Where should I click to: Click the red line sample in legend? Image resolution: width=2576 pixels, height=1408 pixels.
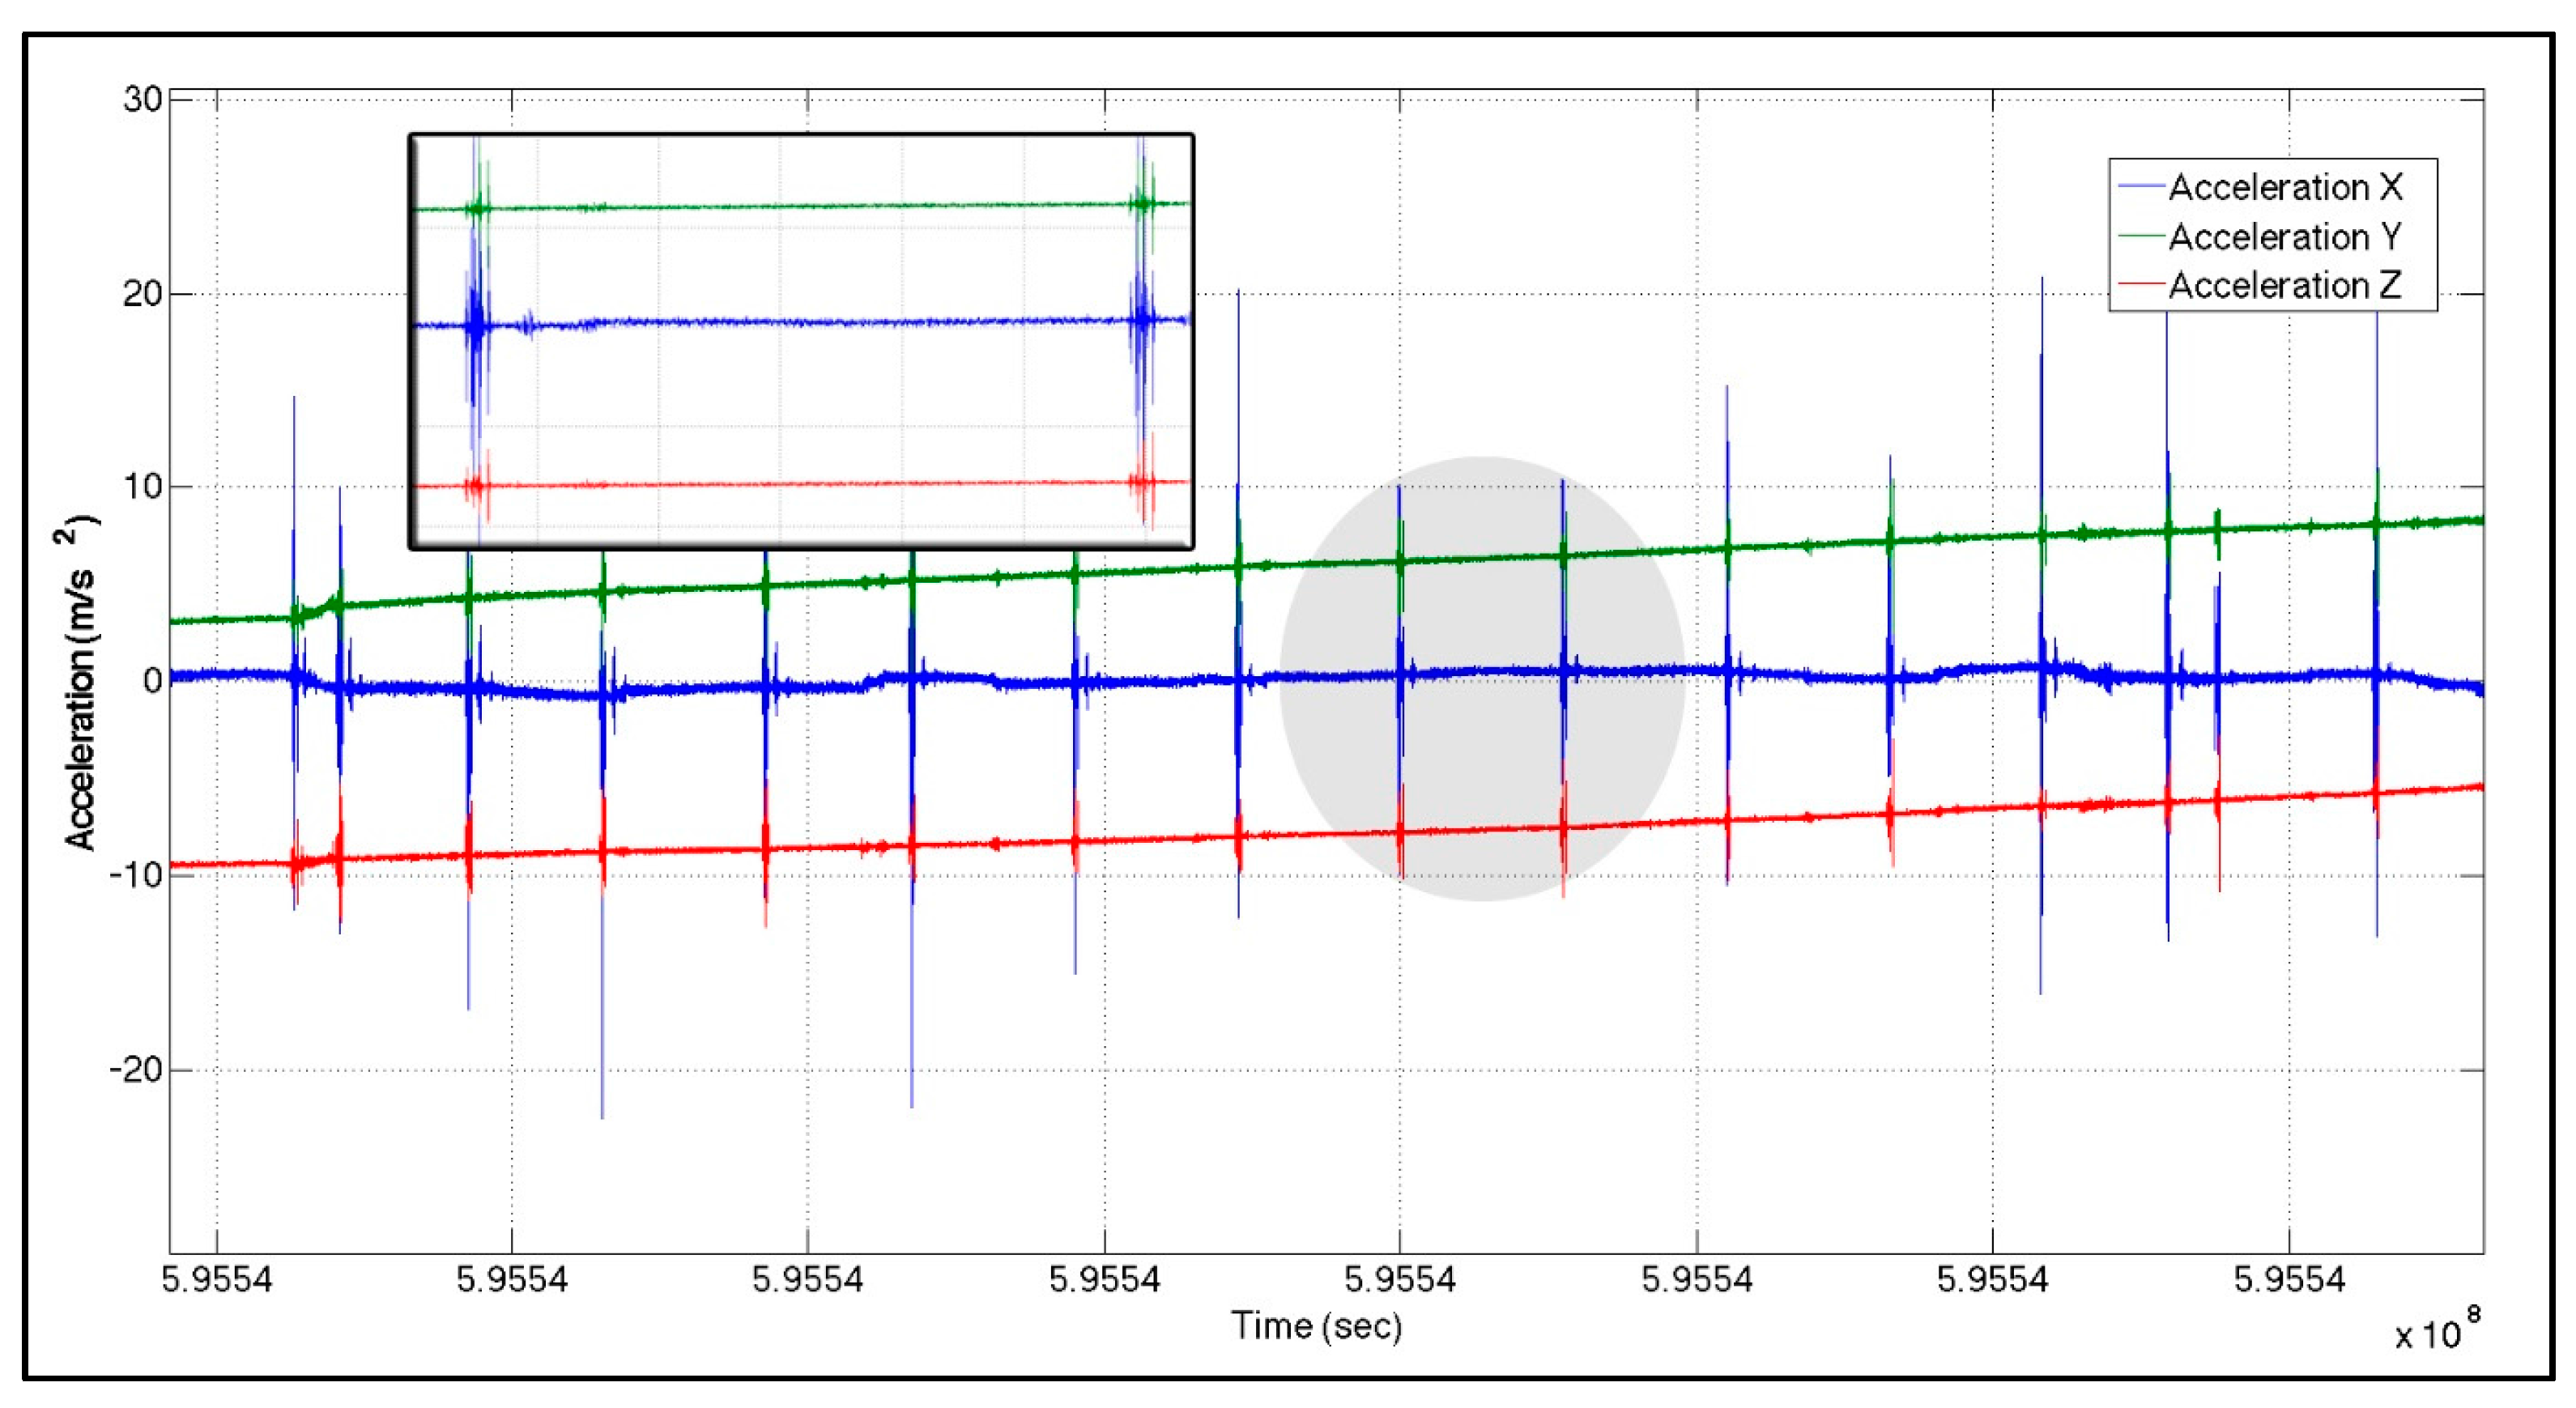click(2141, 286)
